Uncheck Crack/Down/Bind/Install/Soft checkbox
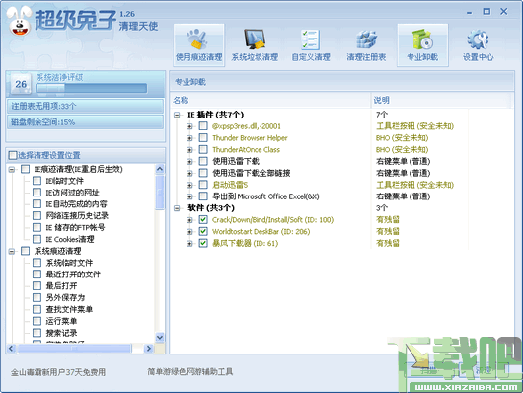The width and height of the screenshot is (523, 393). coord(203,220)
